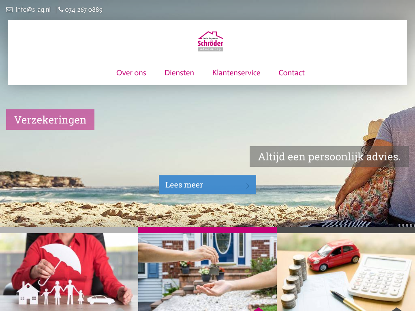The height and width of the screenshot is (311, 415).
Task: Go to Klantenservice page
Action: pos(236,73)
